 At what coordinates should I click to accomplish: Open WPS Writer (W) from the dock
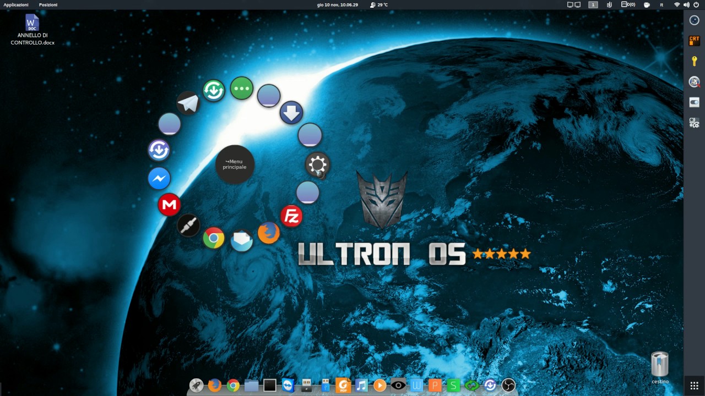[416, 386]
